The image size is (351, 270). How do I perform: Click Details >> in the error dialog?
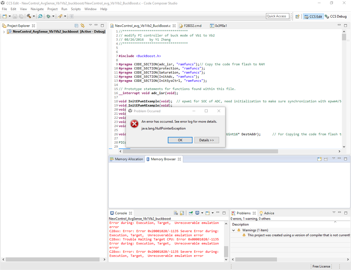[207, 140]
